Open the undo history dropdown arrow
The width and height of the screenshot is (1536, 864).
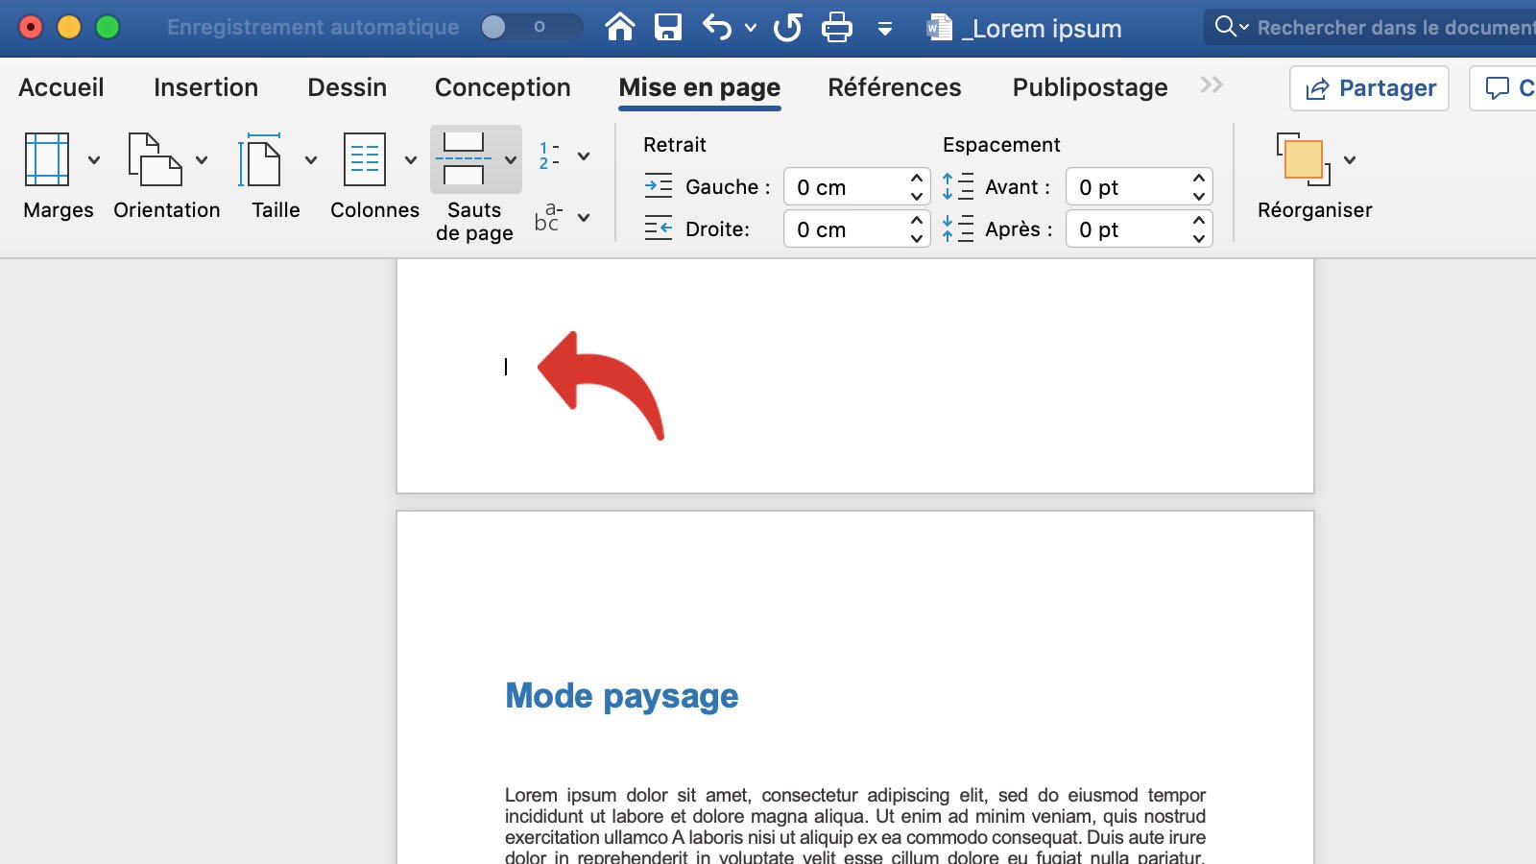[x=751, y=28]
